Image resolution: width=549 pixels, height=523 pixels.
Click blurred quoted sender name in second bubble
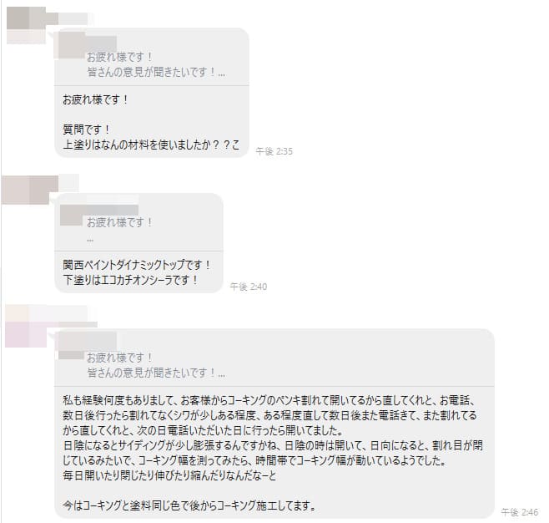tap(99, 215)
